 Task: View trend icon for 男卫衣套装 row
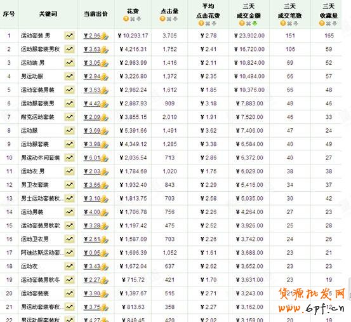[x=69, y=185]
